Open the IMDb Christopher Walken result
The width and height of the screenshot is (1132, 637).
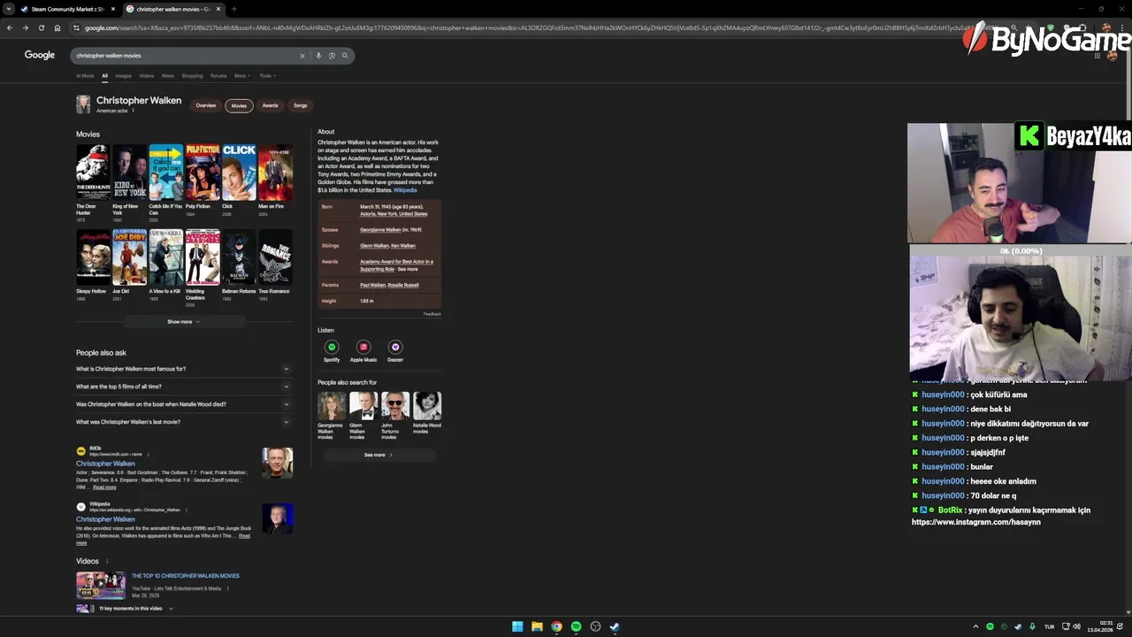point(105,464)
